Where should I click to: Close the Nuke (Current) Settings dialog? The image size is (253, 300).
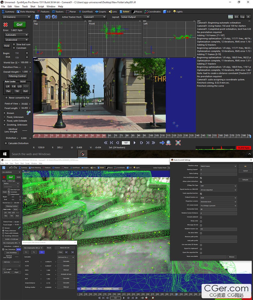coord(251,160)
